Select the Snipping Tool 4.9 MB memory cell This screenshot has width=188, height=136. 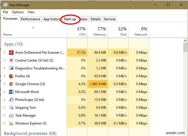click(x=98, y=108)
